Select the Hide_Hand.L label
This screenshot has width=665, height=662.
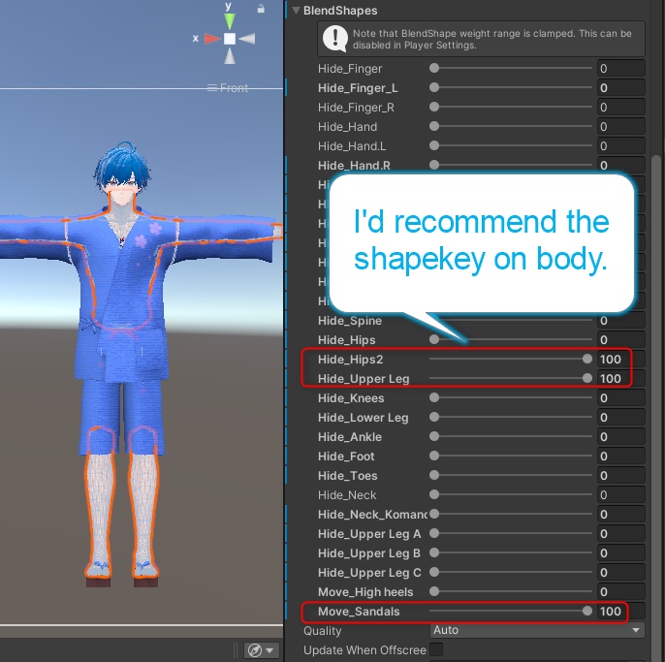point(352,146)
